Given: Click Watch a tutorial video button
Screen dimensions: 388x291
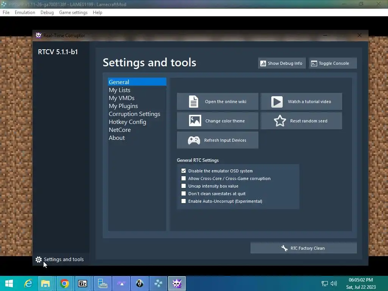Looking at the screenshot, I should pyautogui.click(x=301, y=102).
